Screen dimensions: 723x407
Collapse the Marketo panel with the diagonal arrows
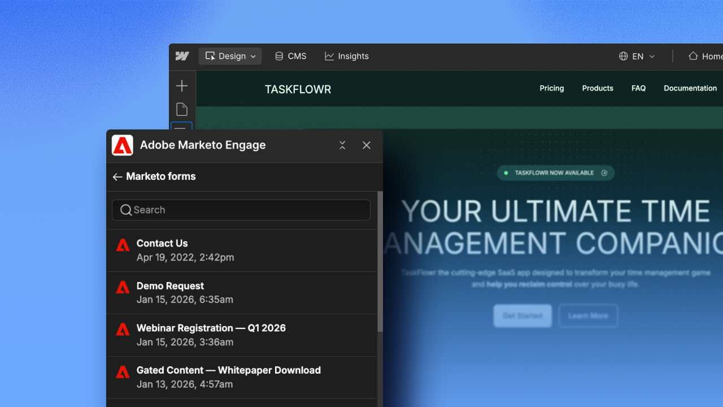click(342, 145)
